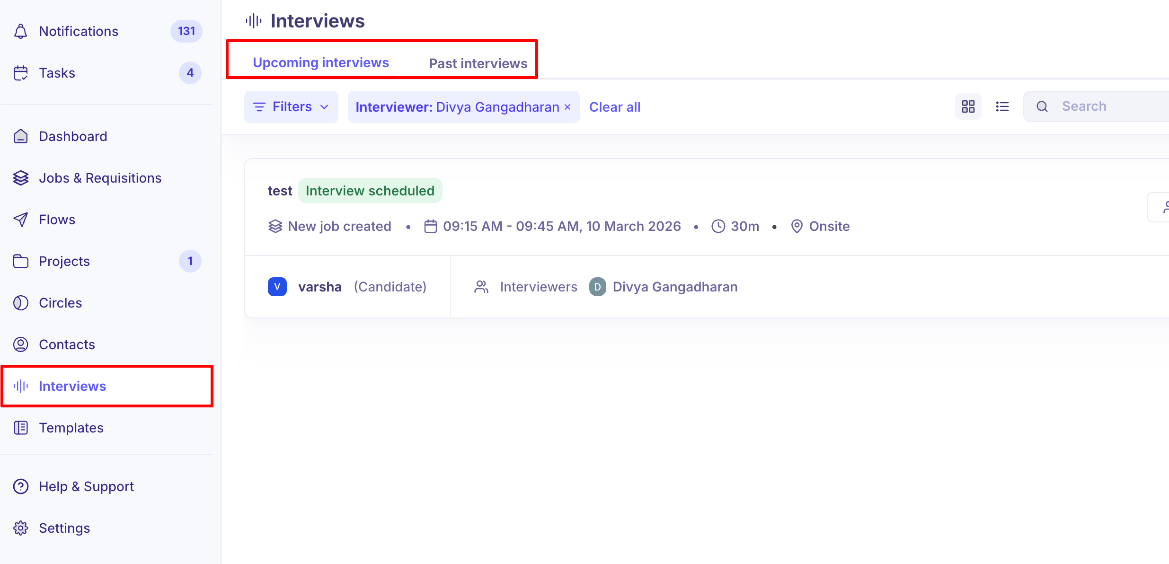Go to Dashboard in sidebar

click(73, 136)
